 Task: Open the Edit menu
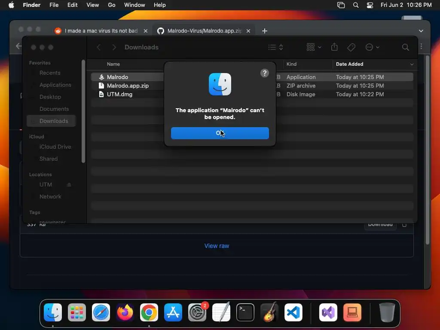point(72,5)
